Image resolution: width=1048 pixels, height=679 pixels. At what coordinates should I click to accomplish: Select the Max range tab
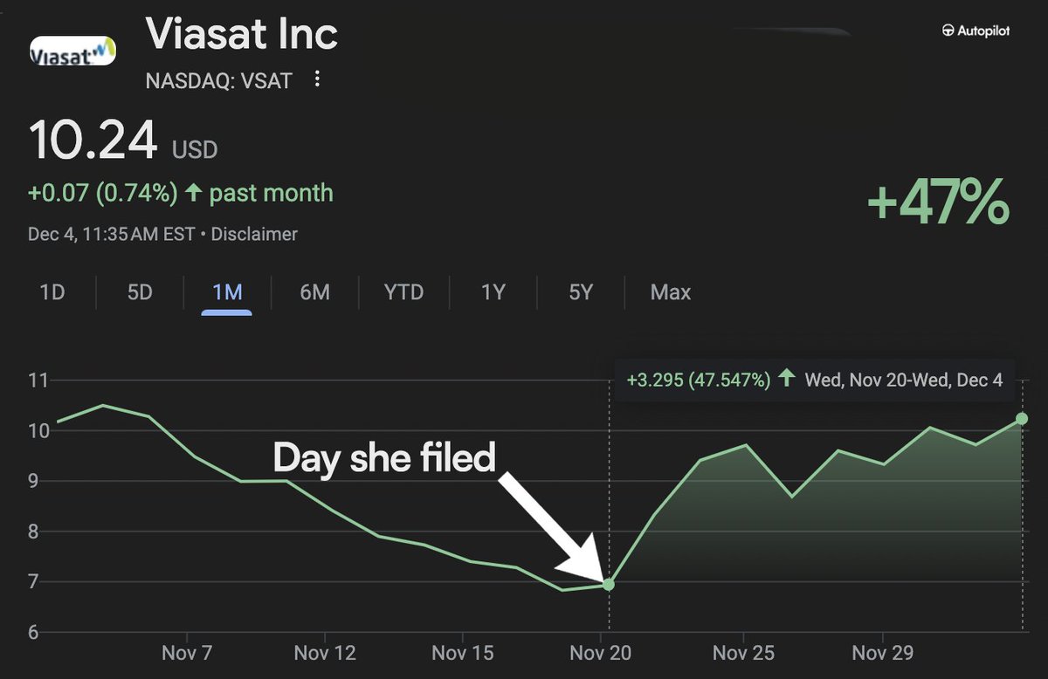coord(671,292)
